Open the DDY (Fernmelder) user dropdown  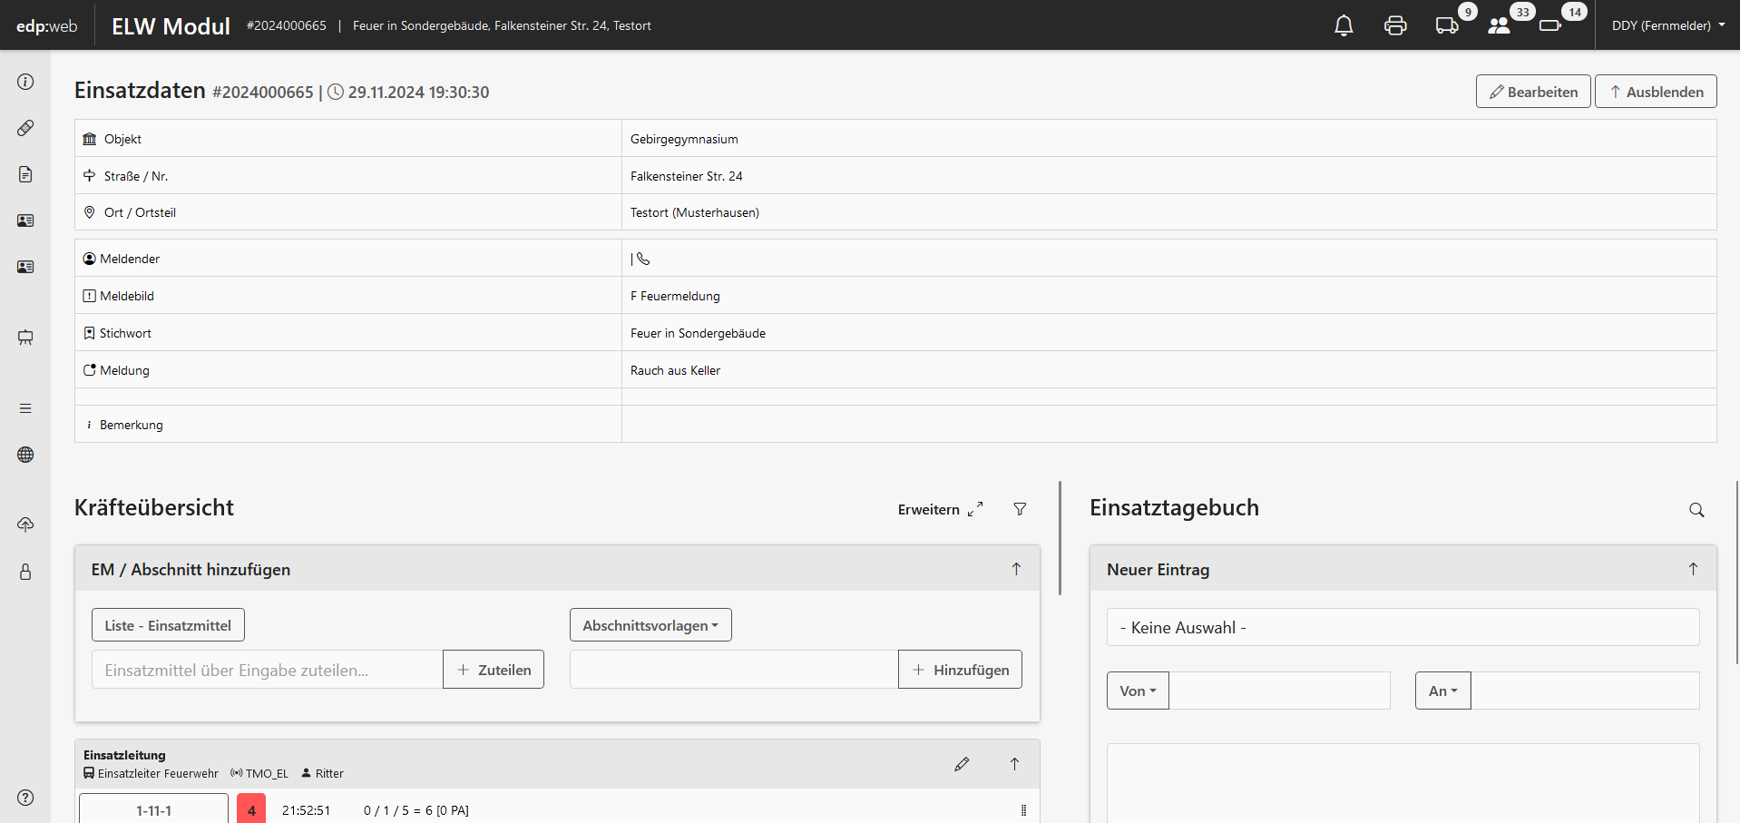pyautogui.click(x=1668, y=25)
